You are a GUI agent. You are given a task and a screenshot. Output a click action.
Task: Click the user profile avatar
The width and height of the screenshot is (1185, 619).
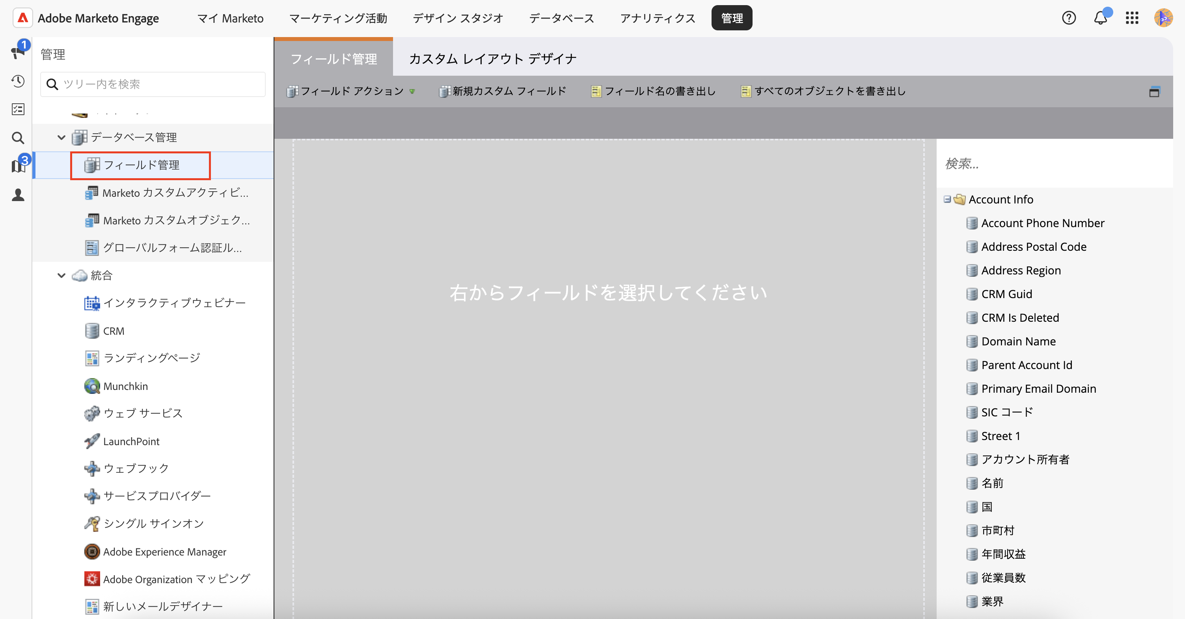point(1163,19)
